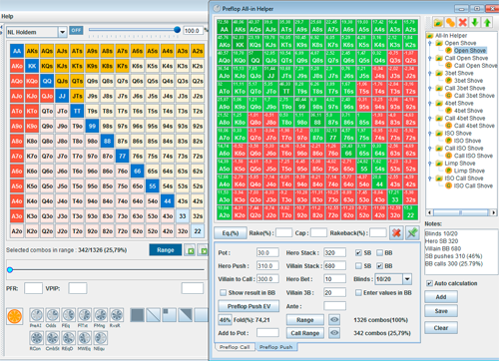Open the FEq pie chart tool

(68, 315)
